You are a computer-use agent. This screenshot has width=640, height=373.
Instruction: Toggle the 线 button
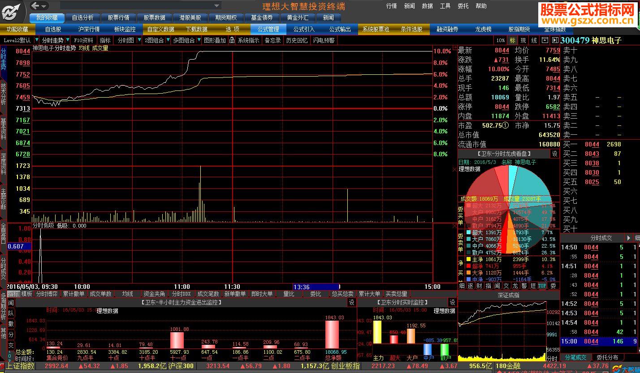point(534,40)
